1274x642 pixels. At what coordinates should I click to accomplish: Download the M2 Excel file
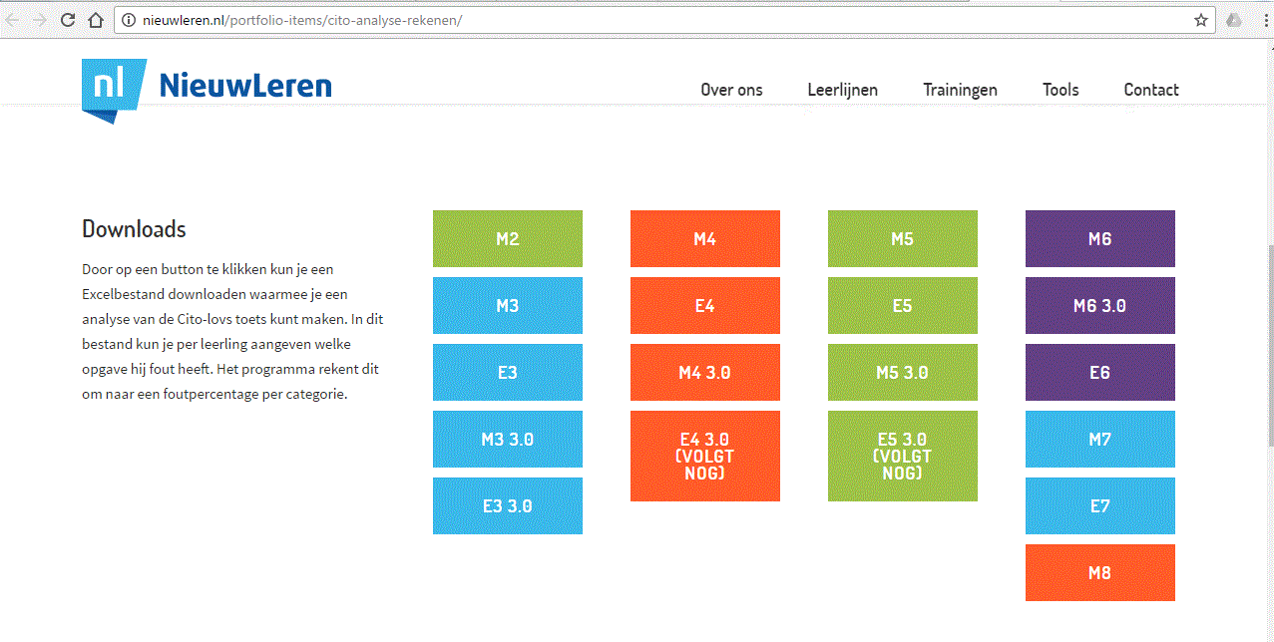point(508,239)
